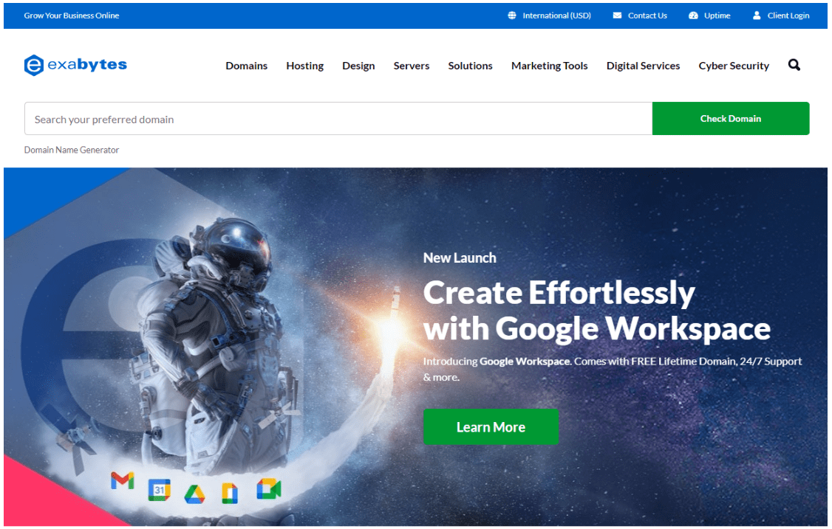
Task: Go to the Contact Us link
Action: (647, 15)
